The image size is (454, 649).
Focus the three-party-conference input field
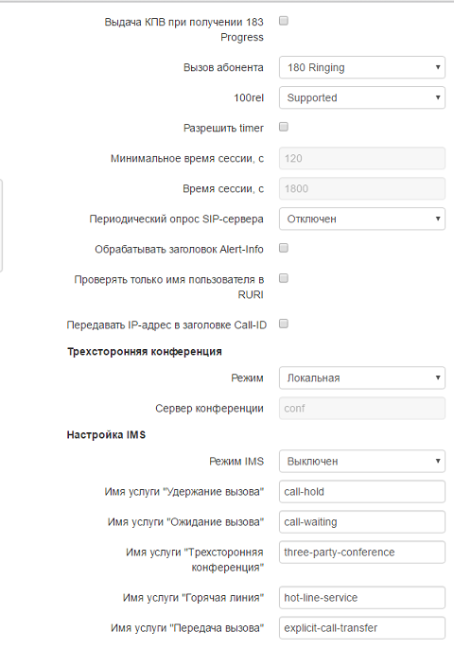point(362,553)
